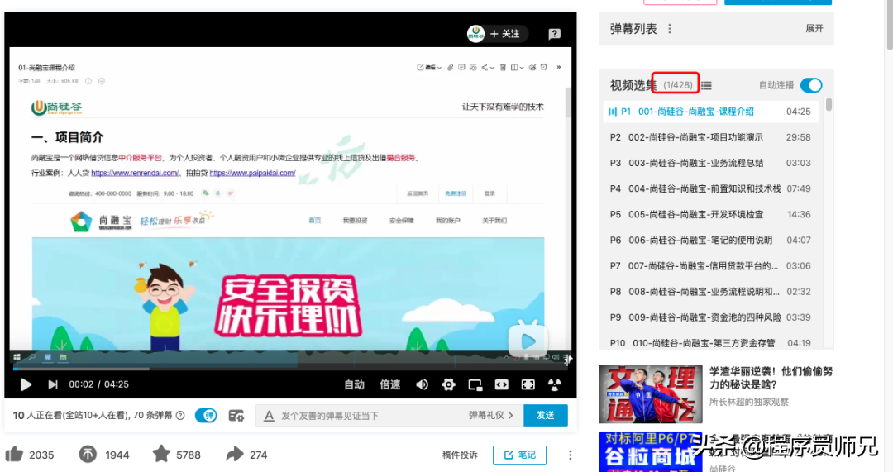Click 稿件投诉 report link
893x472 pixels.
(460, 455)
